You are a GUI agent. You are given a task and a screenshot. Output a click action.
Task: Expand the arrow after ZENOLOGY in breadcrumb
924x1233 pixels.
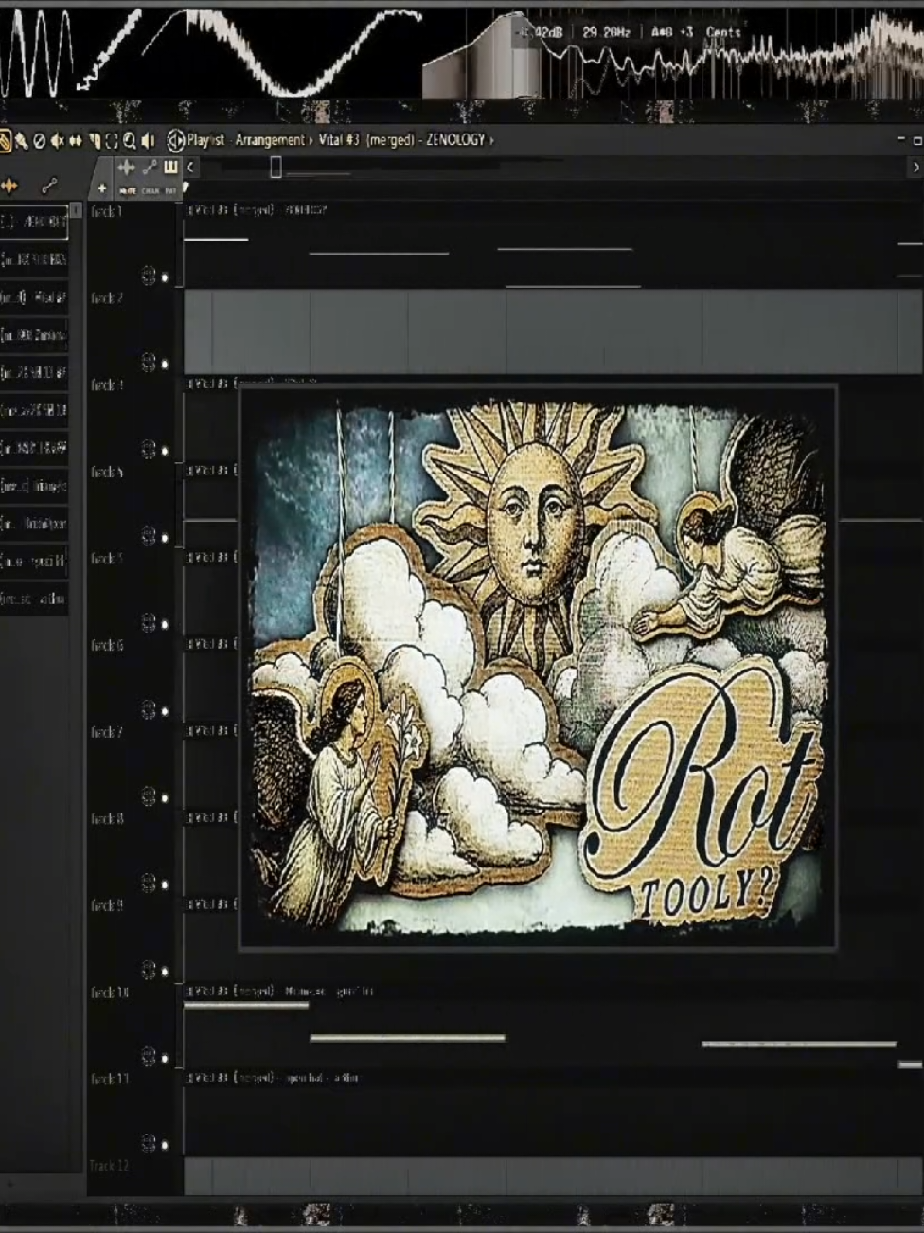pos(491,140)
